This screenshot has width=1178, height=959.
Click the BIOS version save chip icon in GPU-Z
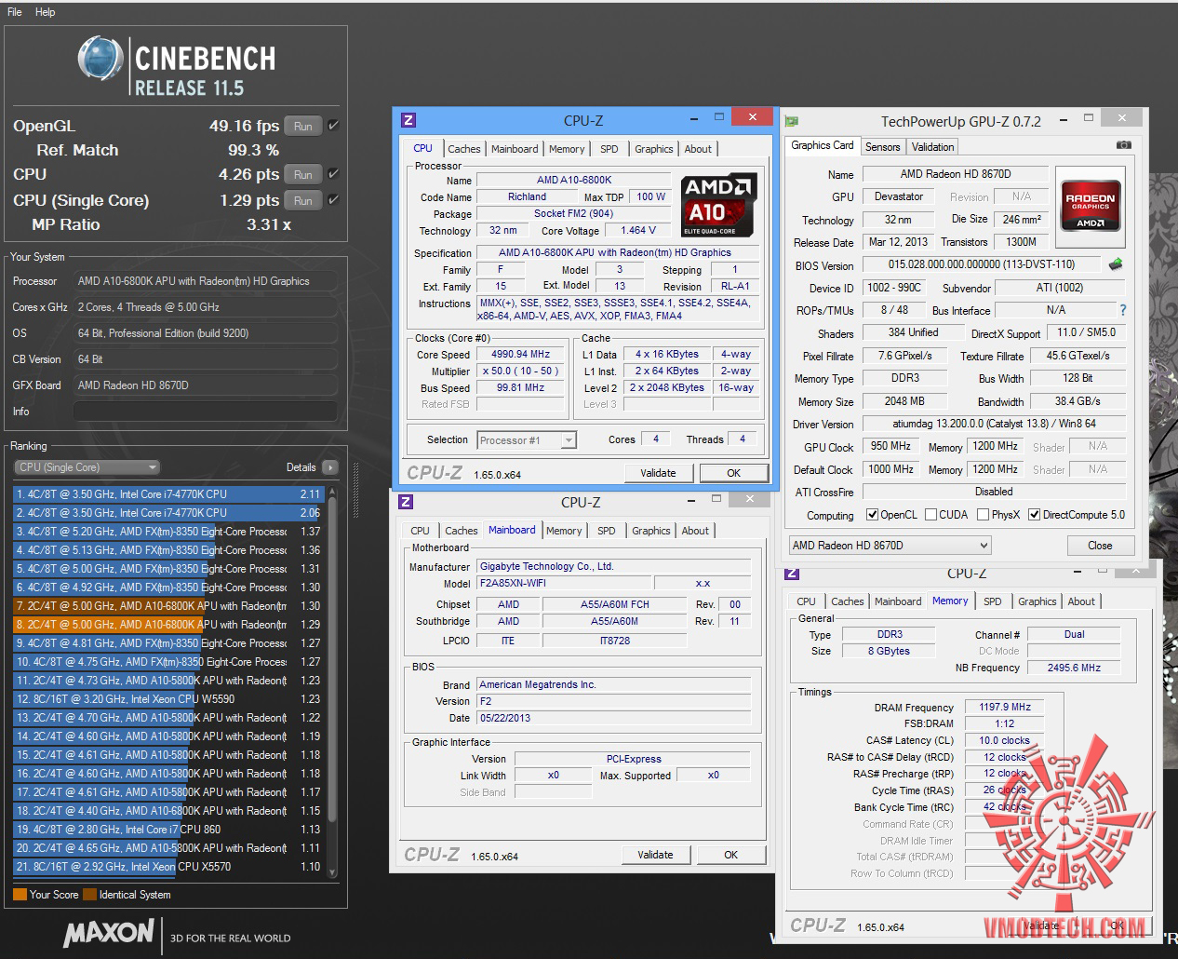coord(1115,264)
